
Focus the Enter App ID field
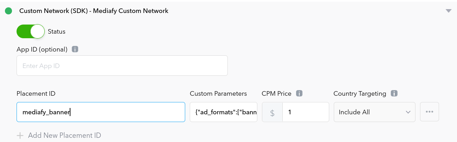pyautogui.click(x=122, y=66)
